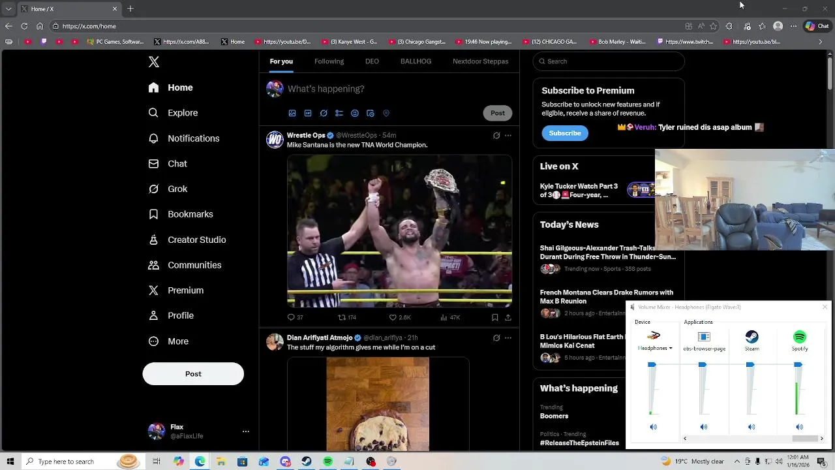Screen dimensions: 835x470
Task: View analytics of Wrestle Ops post
Action: (450, 317)
